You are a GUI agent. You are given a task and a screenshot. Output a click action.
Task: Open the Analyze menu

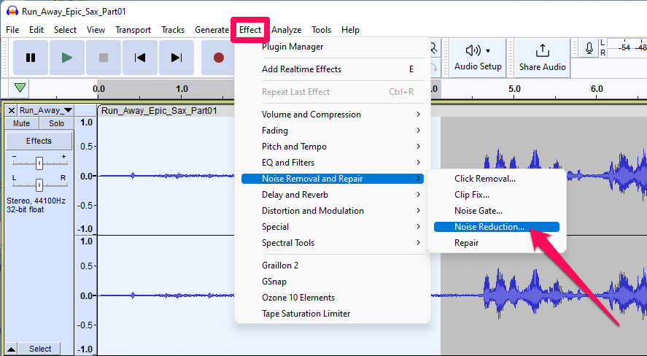(x=287, y=30)
